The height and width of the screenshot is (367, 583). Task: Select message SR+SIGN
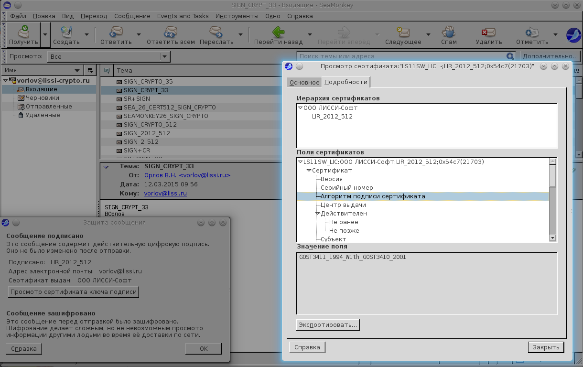(137, 99)
